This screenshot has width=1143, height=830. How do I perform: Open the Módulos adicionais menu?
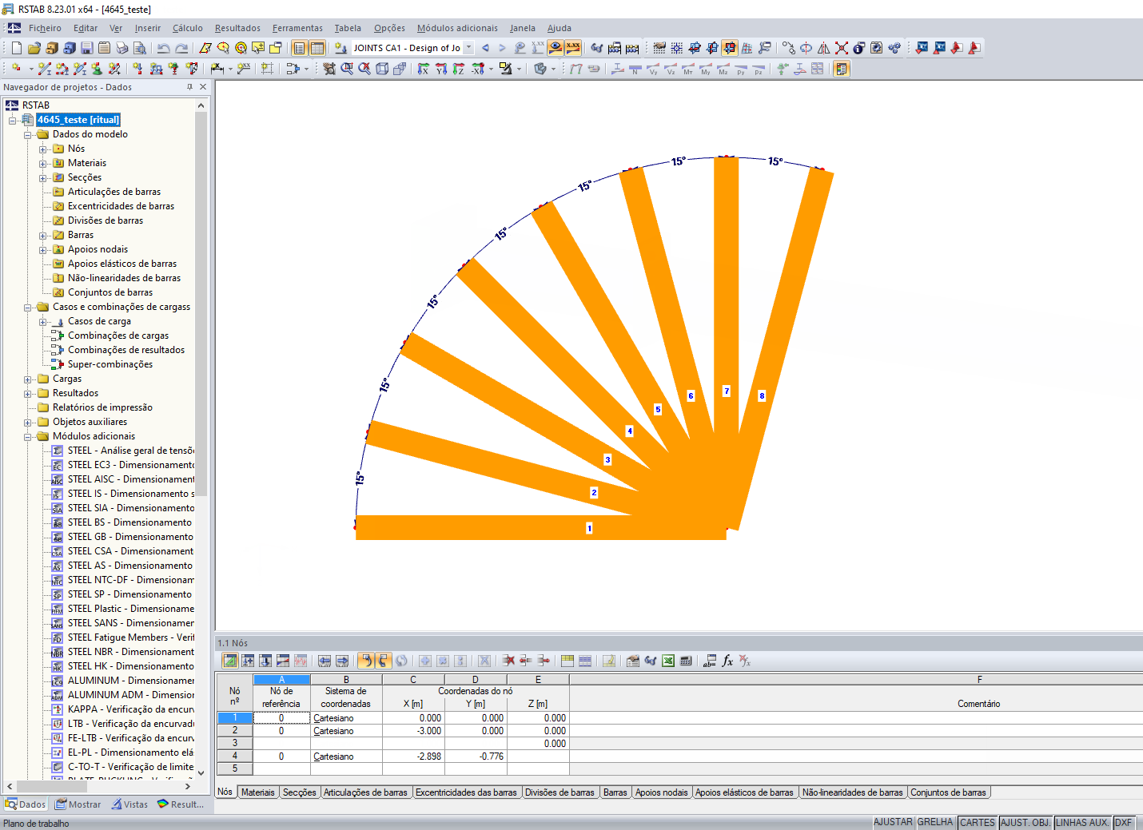pyautogui.click(x=457, y=28)
